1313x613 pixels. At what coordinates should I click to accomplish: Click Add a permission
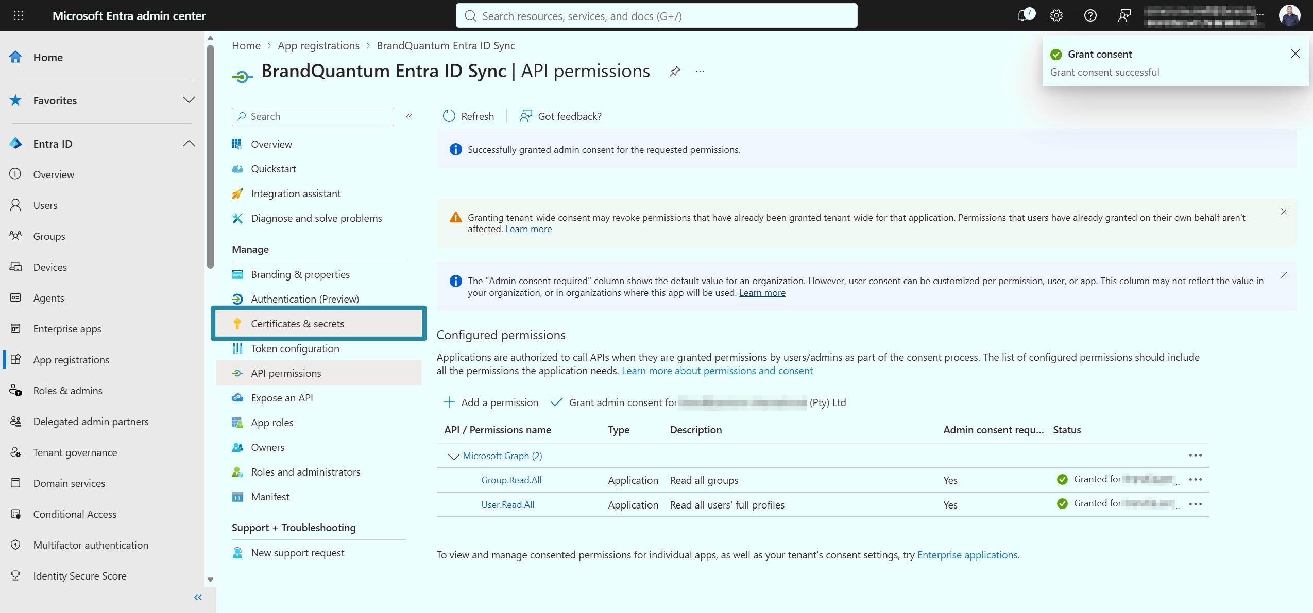coord(490,402)
